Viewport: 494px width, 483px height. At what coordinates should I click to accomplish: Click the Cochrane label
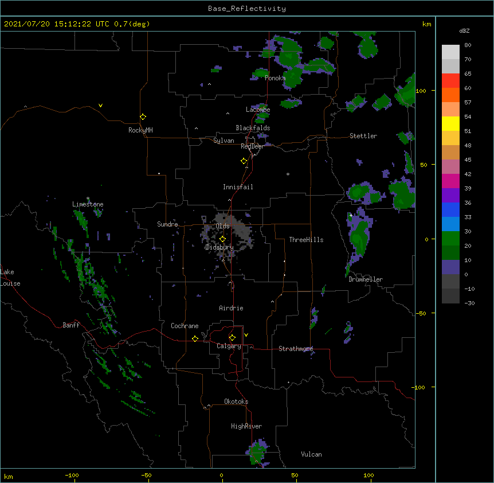pos(185,326)
